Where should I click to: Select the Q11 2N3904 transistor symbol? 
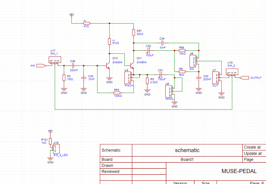132,66
